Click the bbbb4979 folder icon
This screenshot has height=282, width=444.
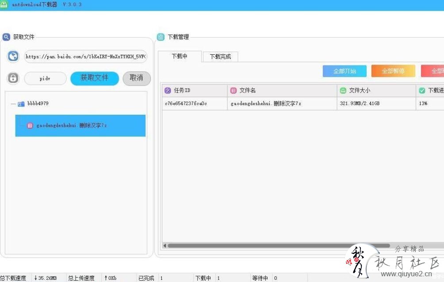21,104
